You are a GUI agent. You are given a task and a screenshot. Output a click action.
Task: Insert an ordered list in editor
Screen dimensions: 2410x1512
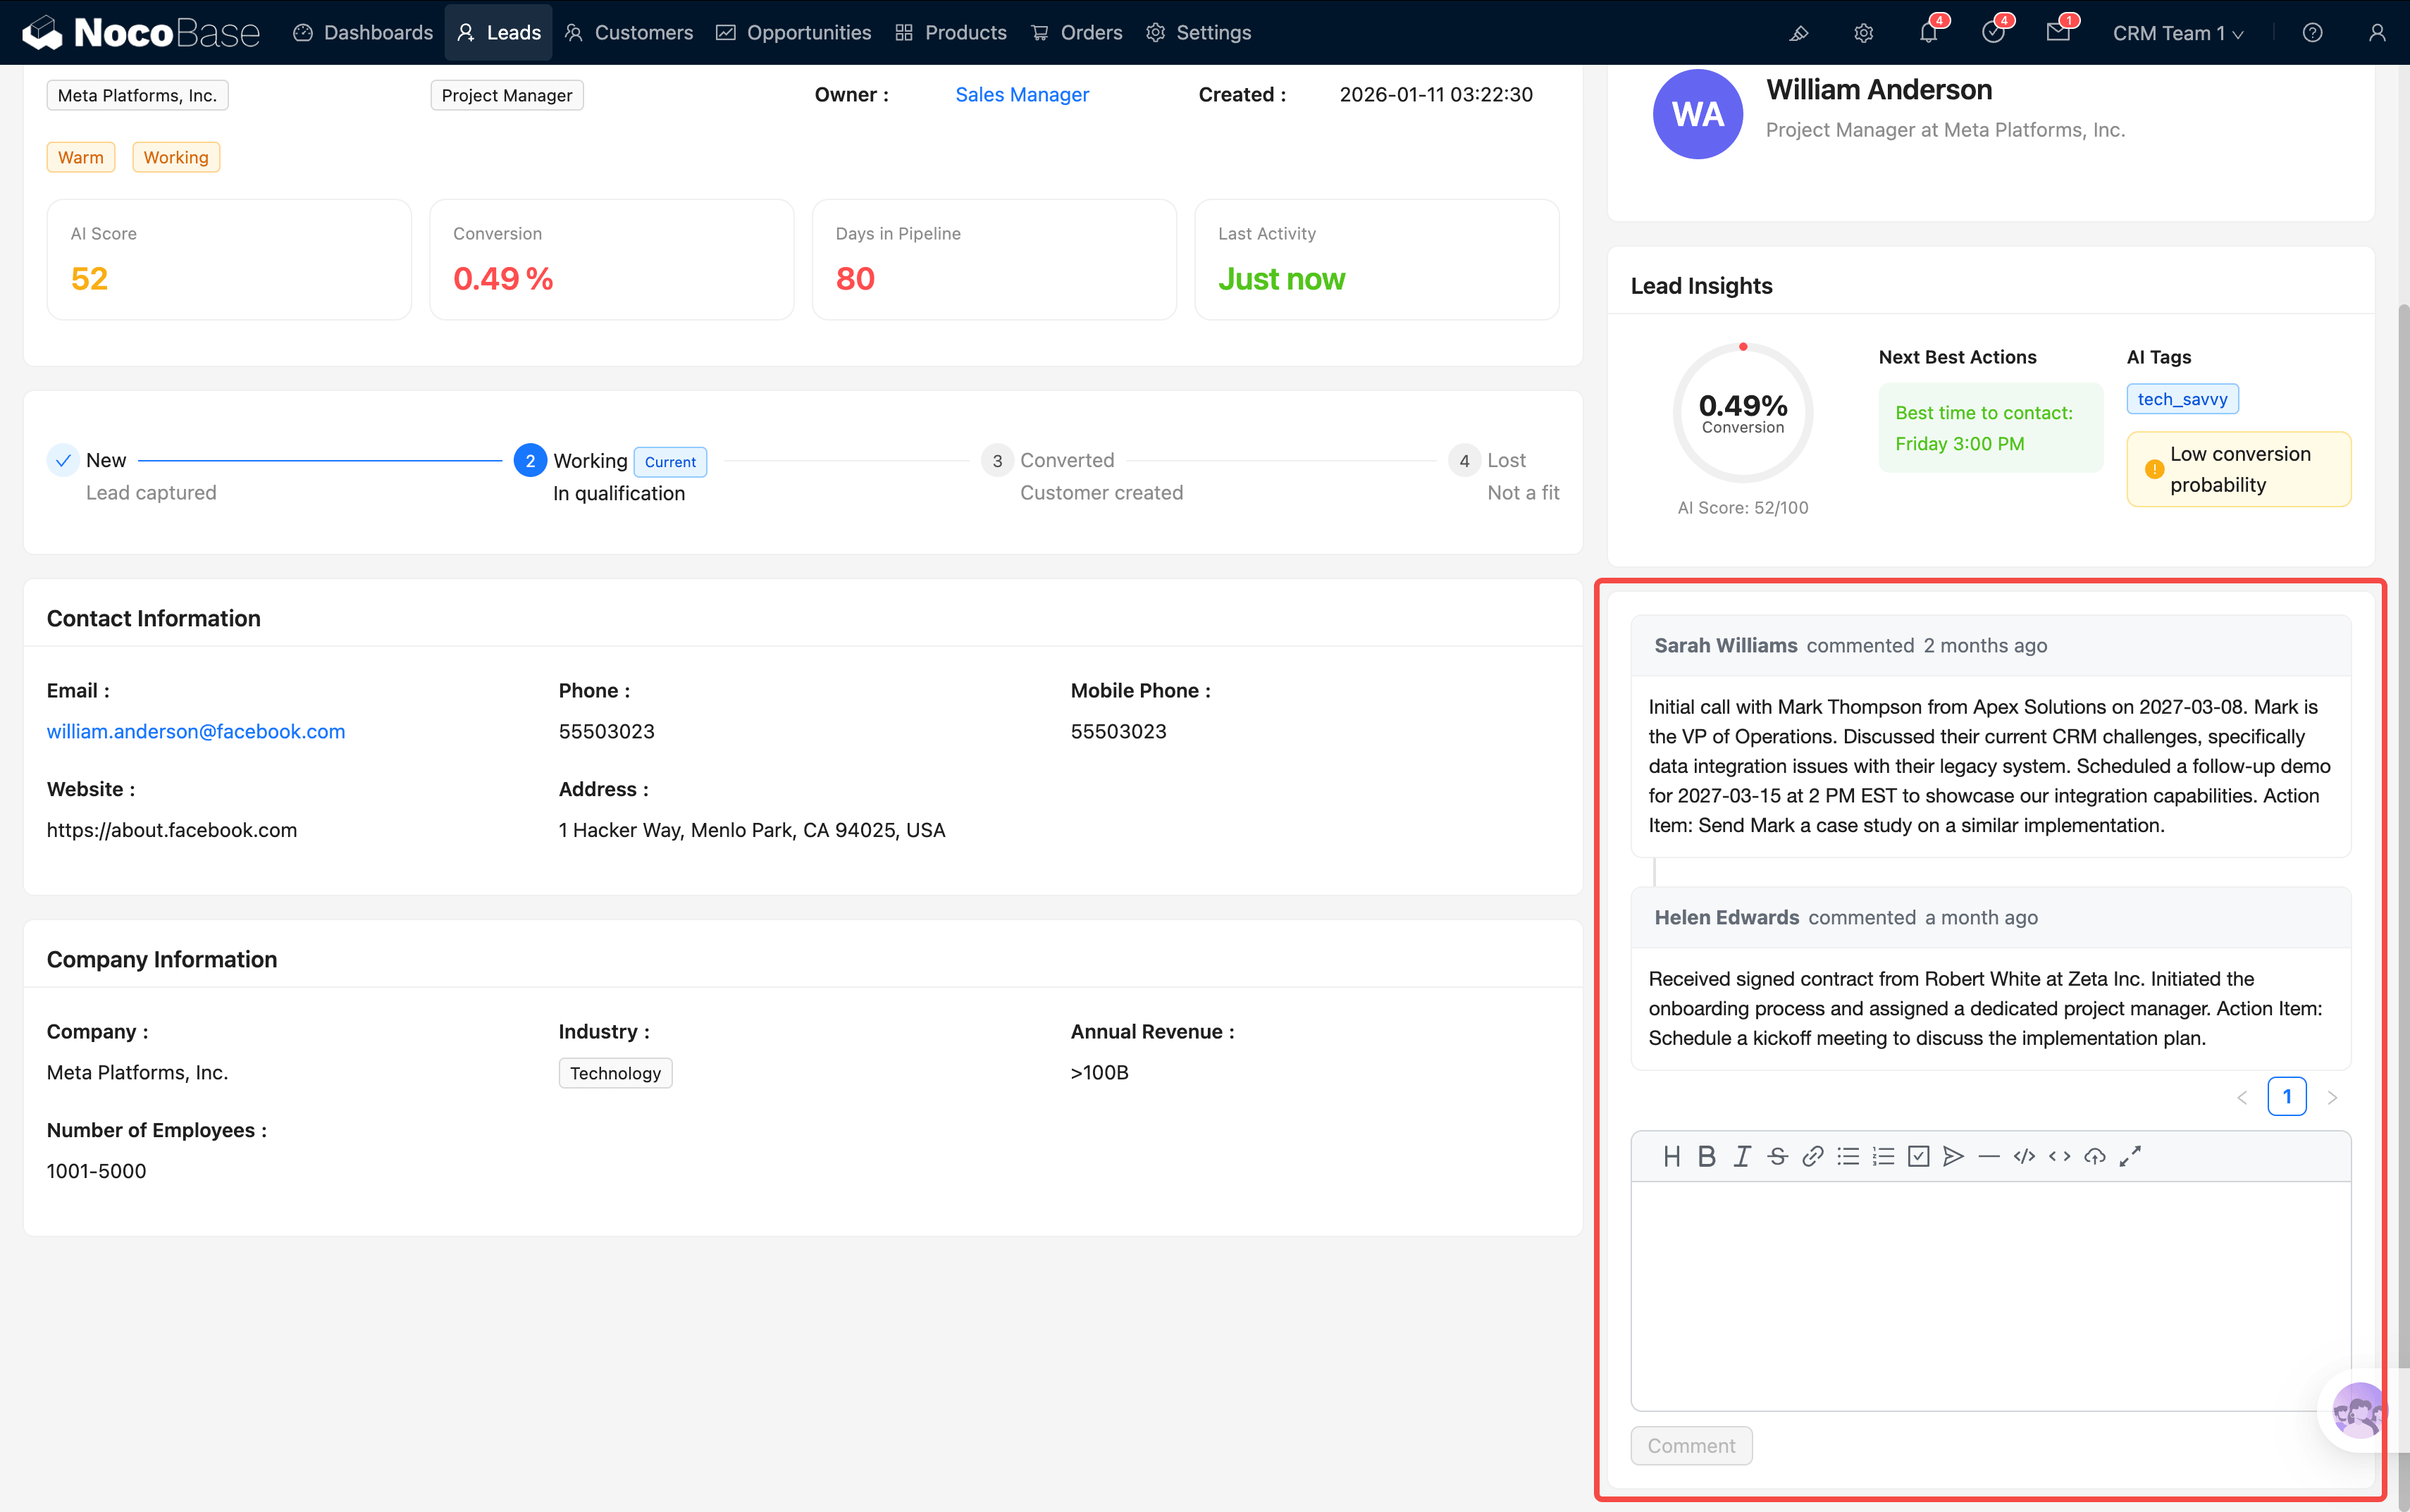pos(1883,1156)
